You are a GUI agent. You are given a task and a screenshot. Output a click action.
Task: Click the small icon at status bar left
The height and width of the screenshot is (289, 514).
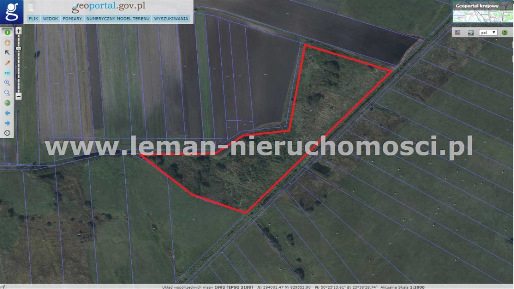3,287
